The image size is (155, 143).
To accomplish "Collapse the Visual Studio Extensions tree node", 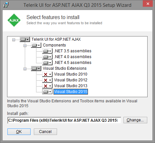I will coord(25,69).
